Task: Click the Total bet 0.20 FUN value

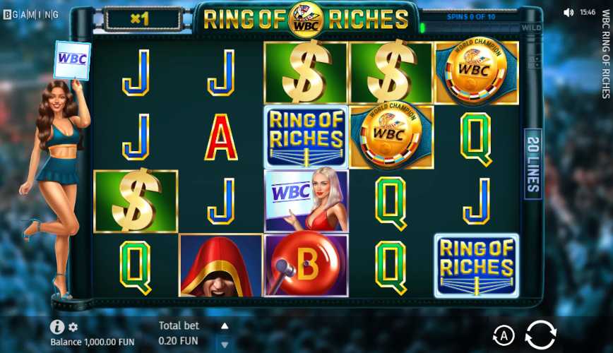Action: (178, 341)
